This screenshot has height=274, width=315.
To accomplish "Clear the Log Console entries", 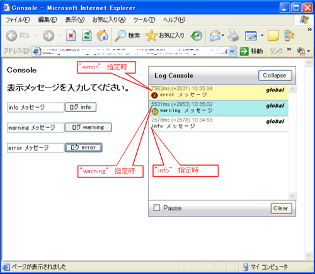I will (x=281, y=208).
